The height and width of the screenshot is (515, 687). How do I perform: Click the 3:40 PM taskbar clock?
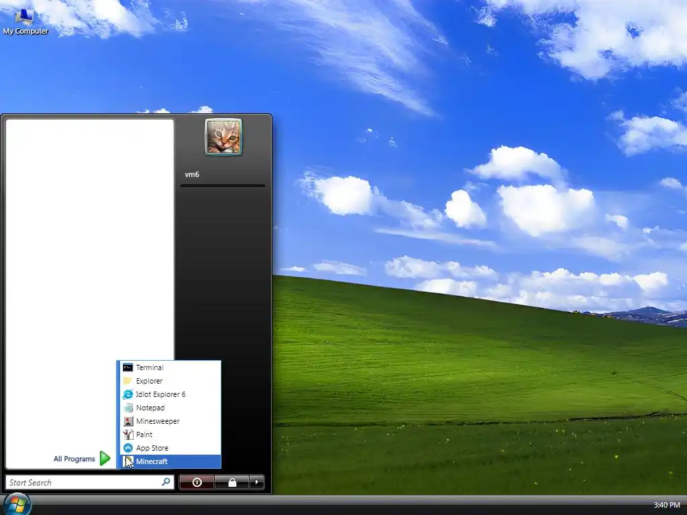pos(667,505)
